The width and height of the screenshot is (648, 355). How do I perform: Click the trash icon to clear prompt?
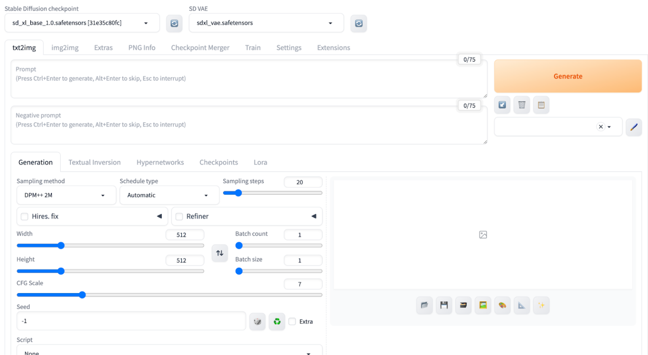pos(521,105)
